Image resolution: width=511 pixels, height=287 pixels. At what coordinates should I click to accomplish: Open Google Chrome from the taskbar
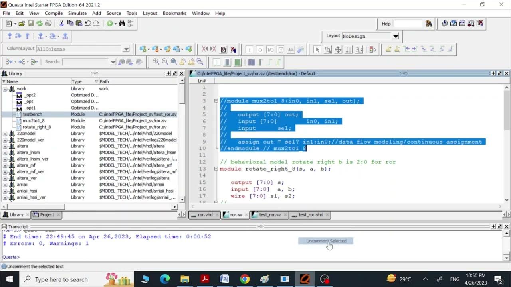pos(245,279)
